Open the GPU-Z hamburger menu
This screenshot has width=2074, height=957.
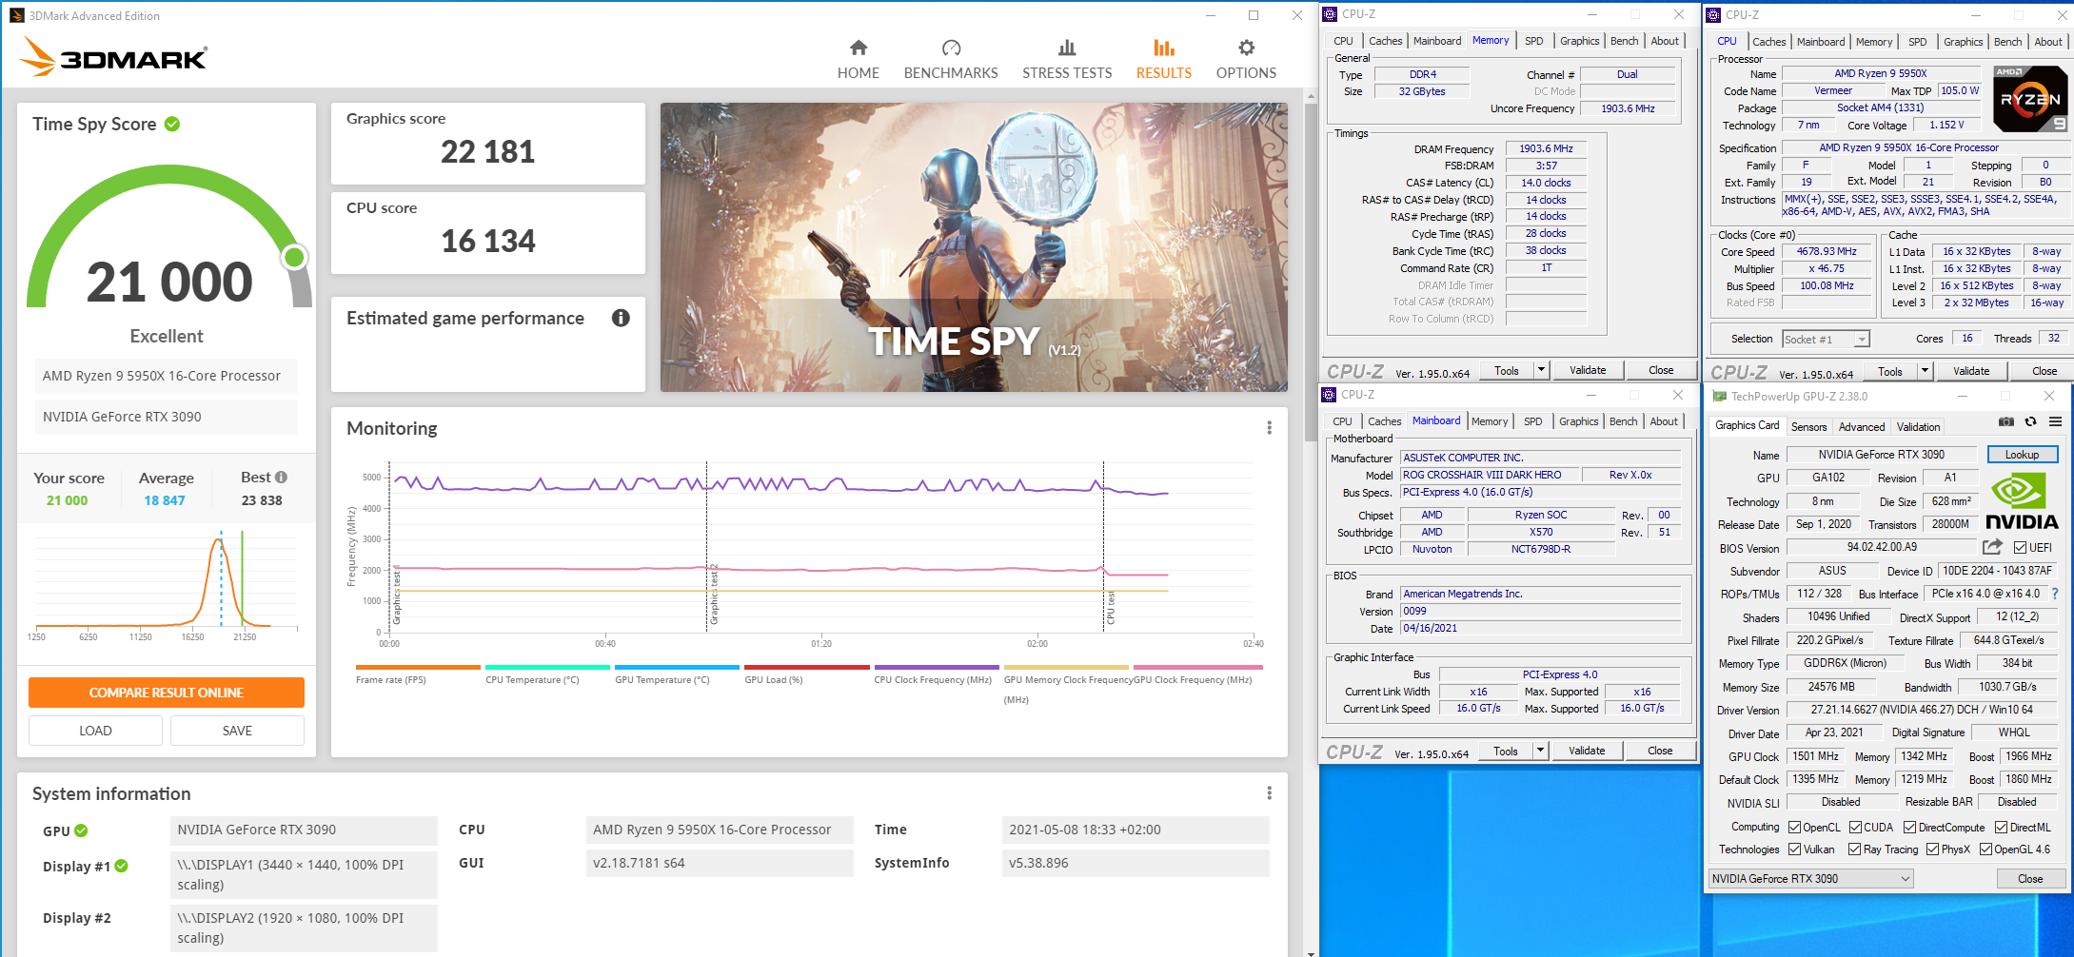point(2055,421)
